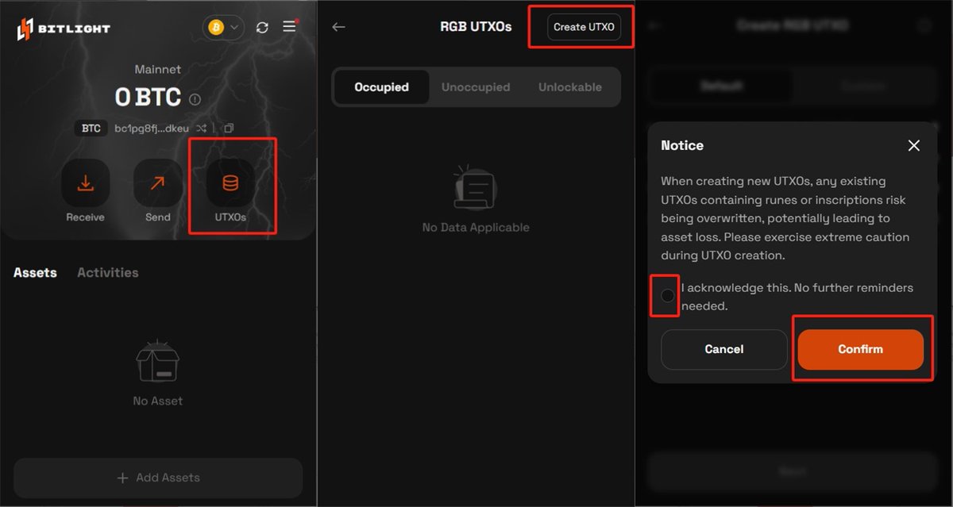The image size is (953, 507).
Task: Select the Unoccupied tab
Action: click(x=476, y=87)
